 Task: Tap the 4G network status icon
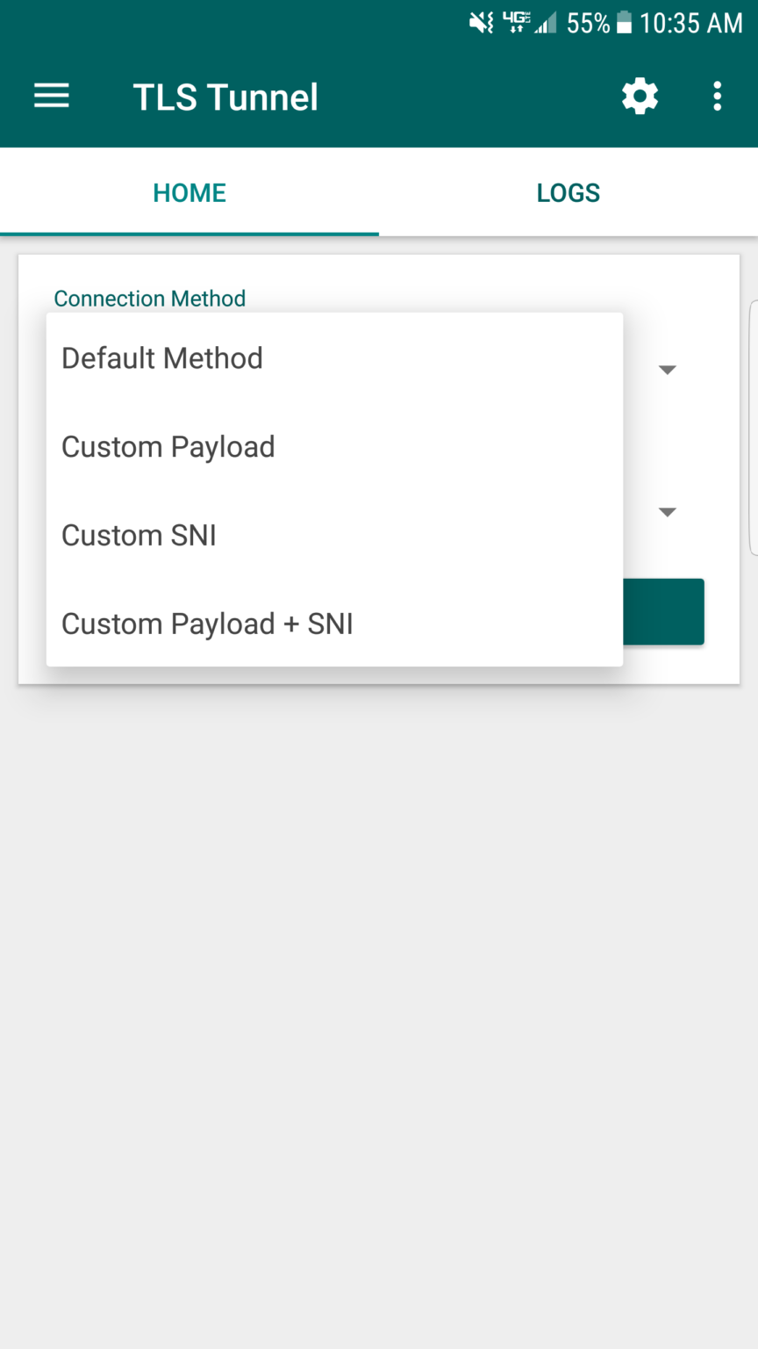(x=516, y=23)
